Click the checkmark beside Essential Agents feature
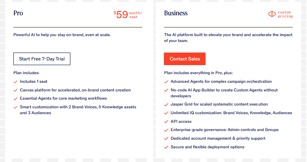 [15, 99]
